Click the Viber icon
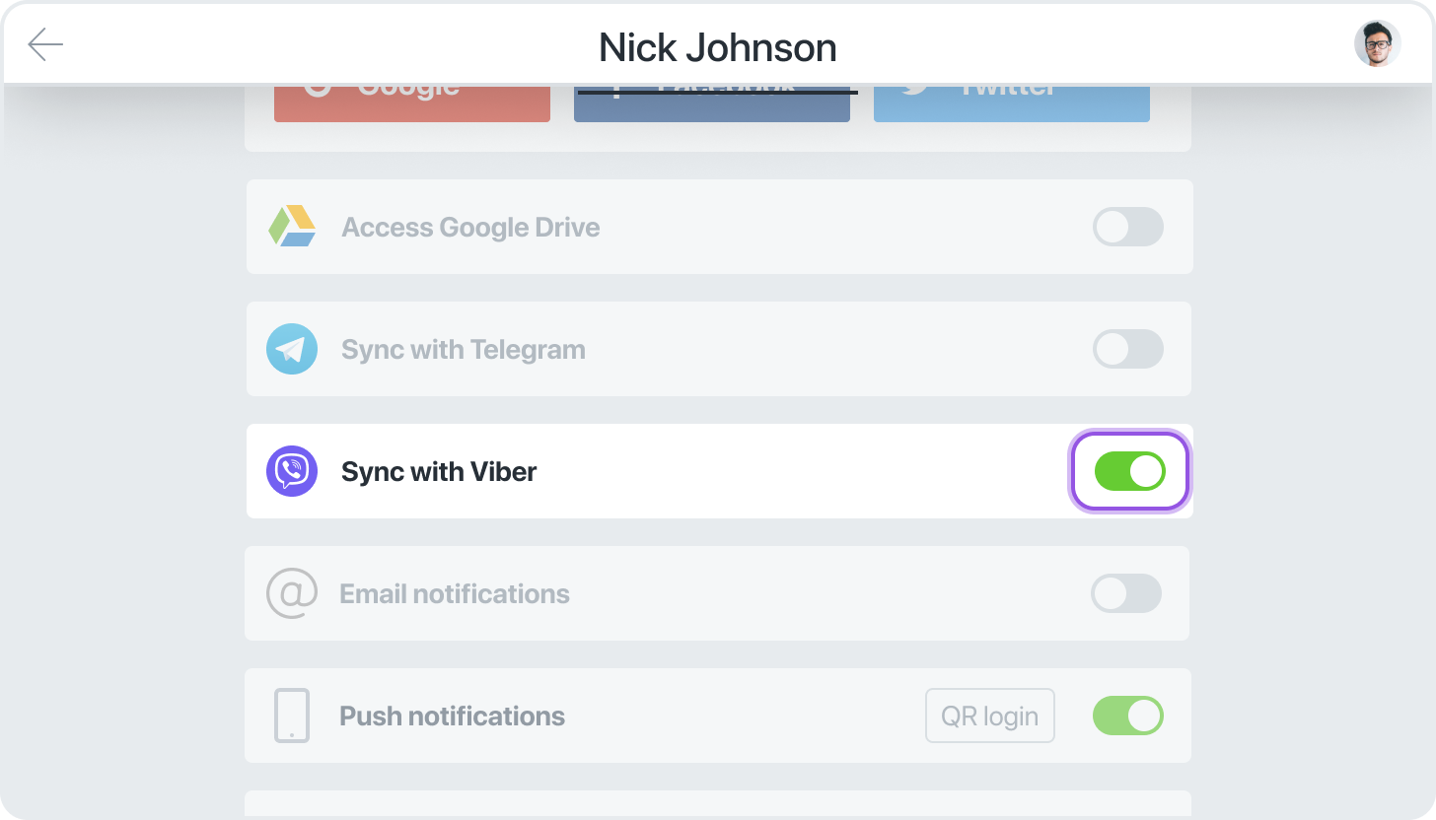Viewport: 1436px width, 820px height. pyautogui.click(x=292, y=471)
